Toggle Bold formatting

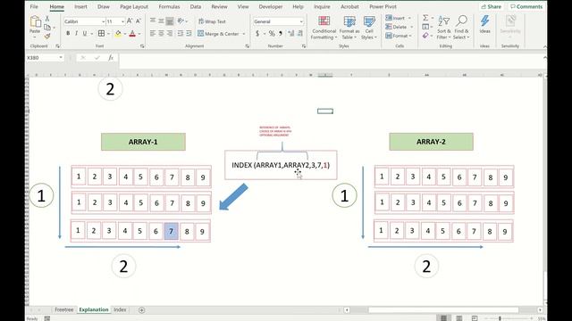tap(68, 34)
